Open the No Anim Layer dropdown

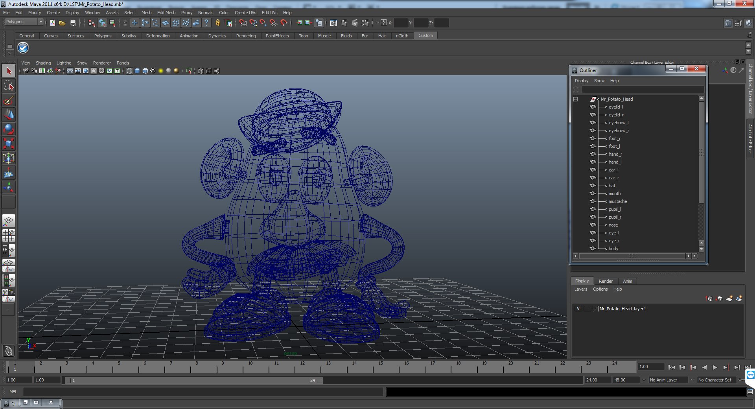[668, 380]
